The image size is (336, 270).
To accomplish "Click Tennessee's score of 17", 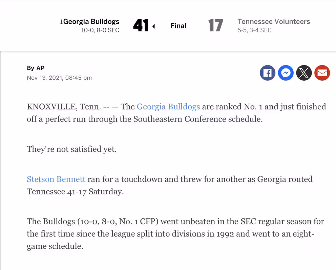I will [215, 25].
